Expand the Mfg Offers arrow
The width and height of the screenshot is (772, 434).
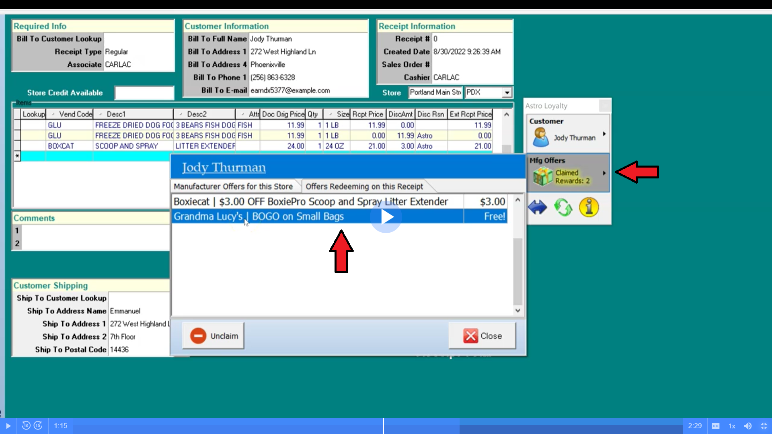pos(604,173)
